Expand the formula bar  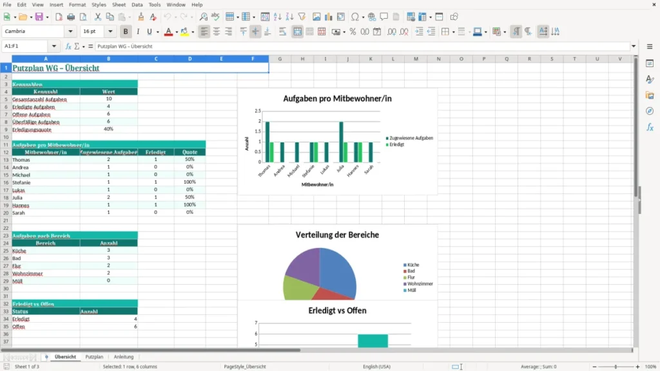tap(634, 46)
